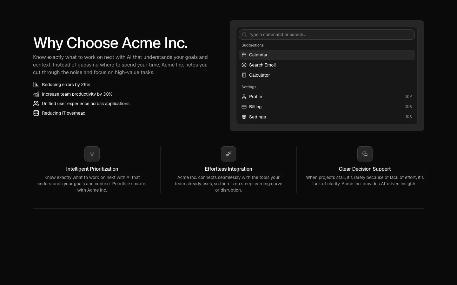
Task: Select the Calendar suggestion
Action: pos(327,55)
